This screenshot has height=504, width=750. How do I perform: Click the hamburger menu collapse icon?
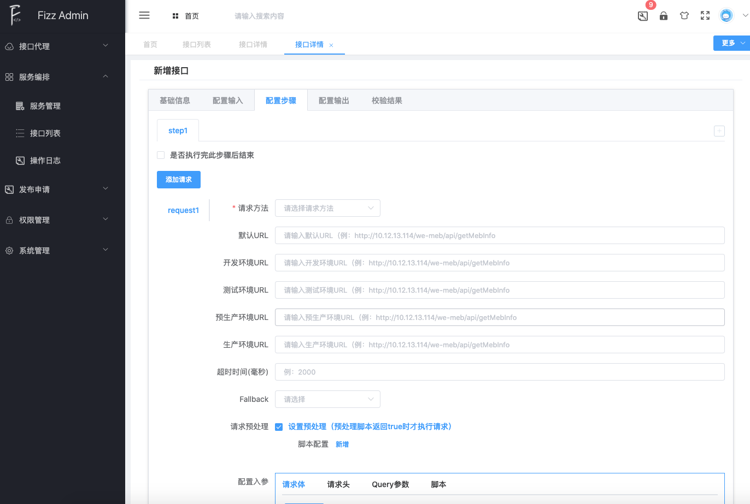tap(144, 15)
